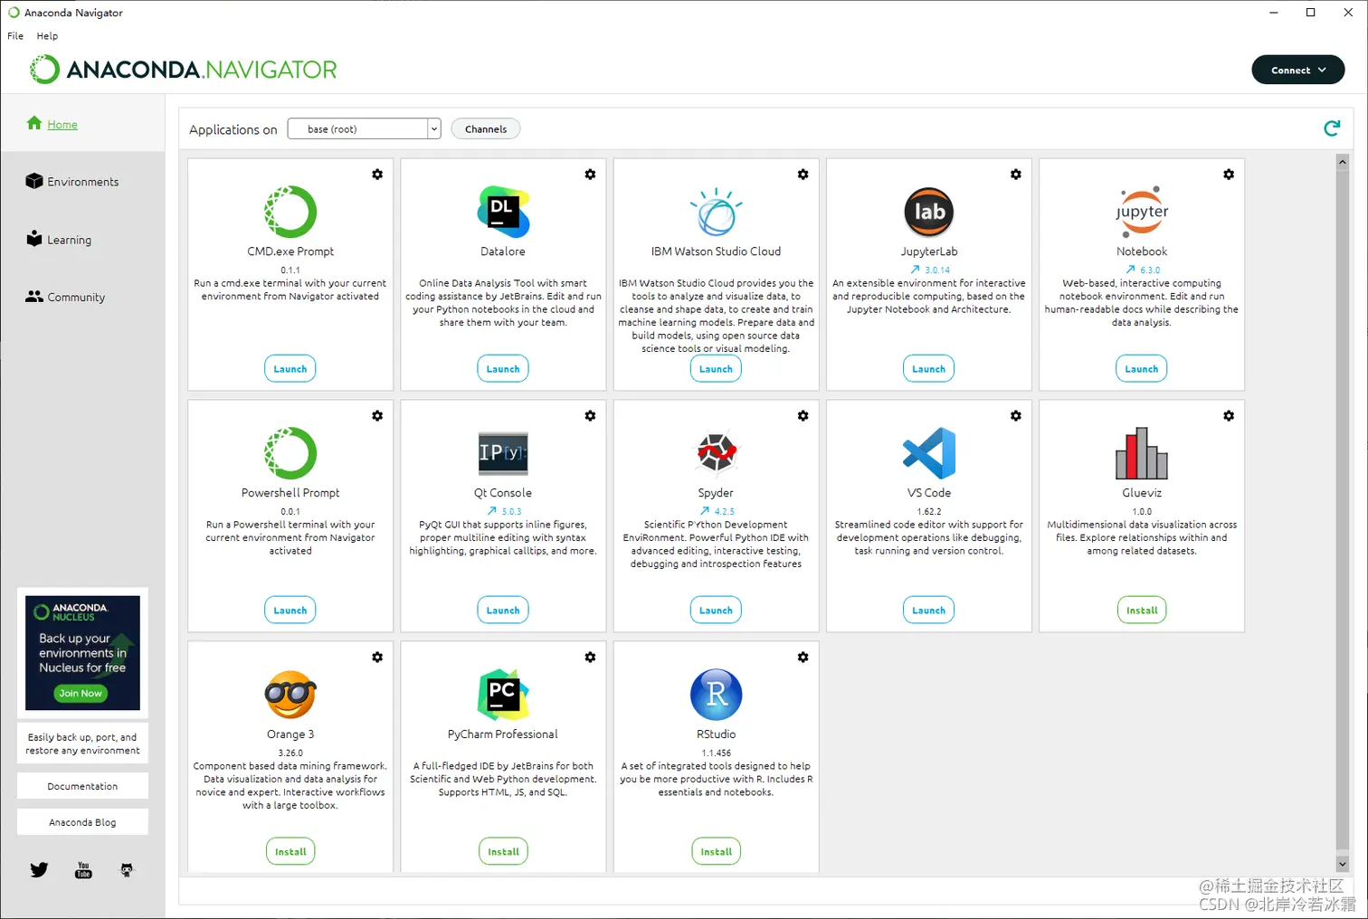Click the IBM Watson Studio icon
1368x919 pixels.
click(716, 212)
